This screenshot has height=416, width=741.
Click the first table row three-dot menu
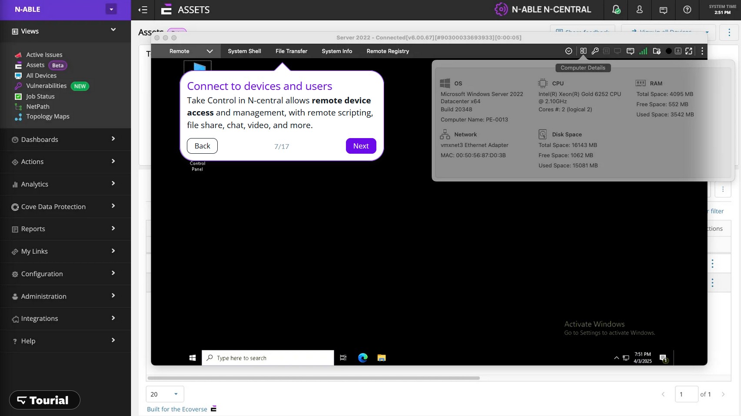pyautogui.click(x=712, y=264)
